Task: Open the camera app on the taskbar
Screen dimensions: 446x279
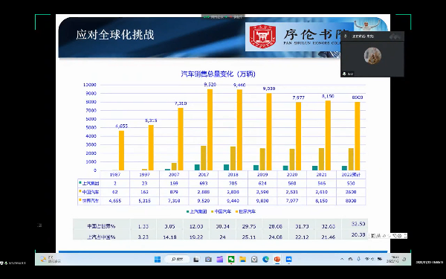Action: click(208, 260)
